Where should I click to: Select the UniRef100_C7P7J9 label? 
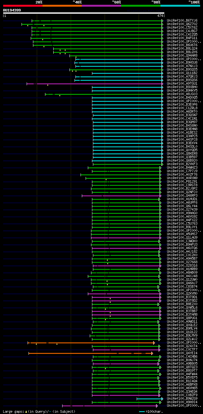click(182, 171)
